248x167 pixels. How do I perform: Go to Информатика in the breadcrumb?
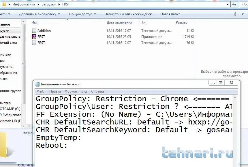click(x=24, y=4)
